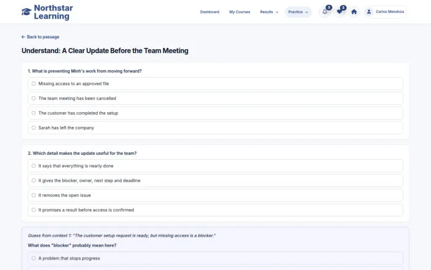The width and height of the screenshot is (431, 270).
Task: Click the question 'Which detail makes the update useful for the team?'
Action: click(82, 153)
